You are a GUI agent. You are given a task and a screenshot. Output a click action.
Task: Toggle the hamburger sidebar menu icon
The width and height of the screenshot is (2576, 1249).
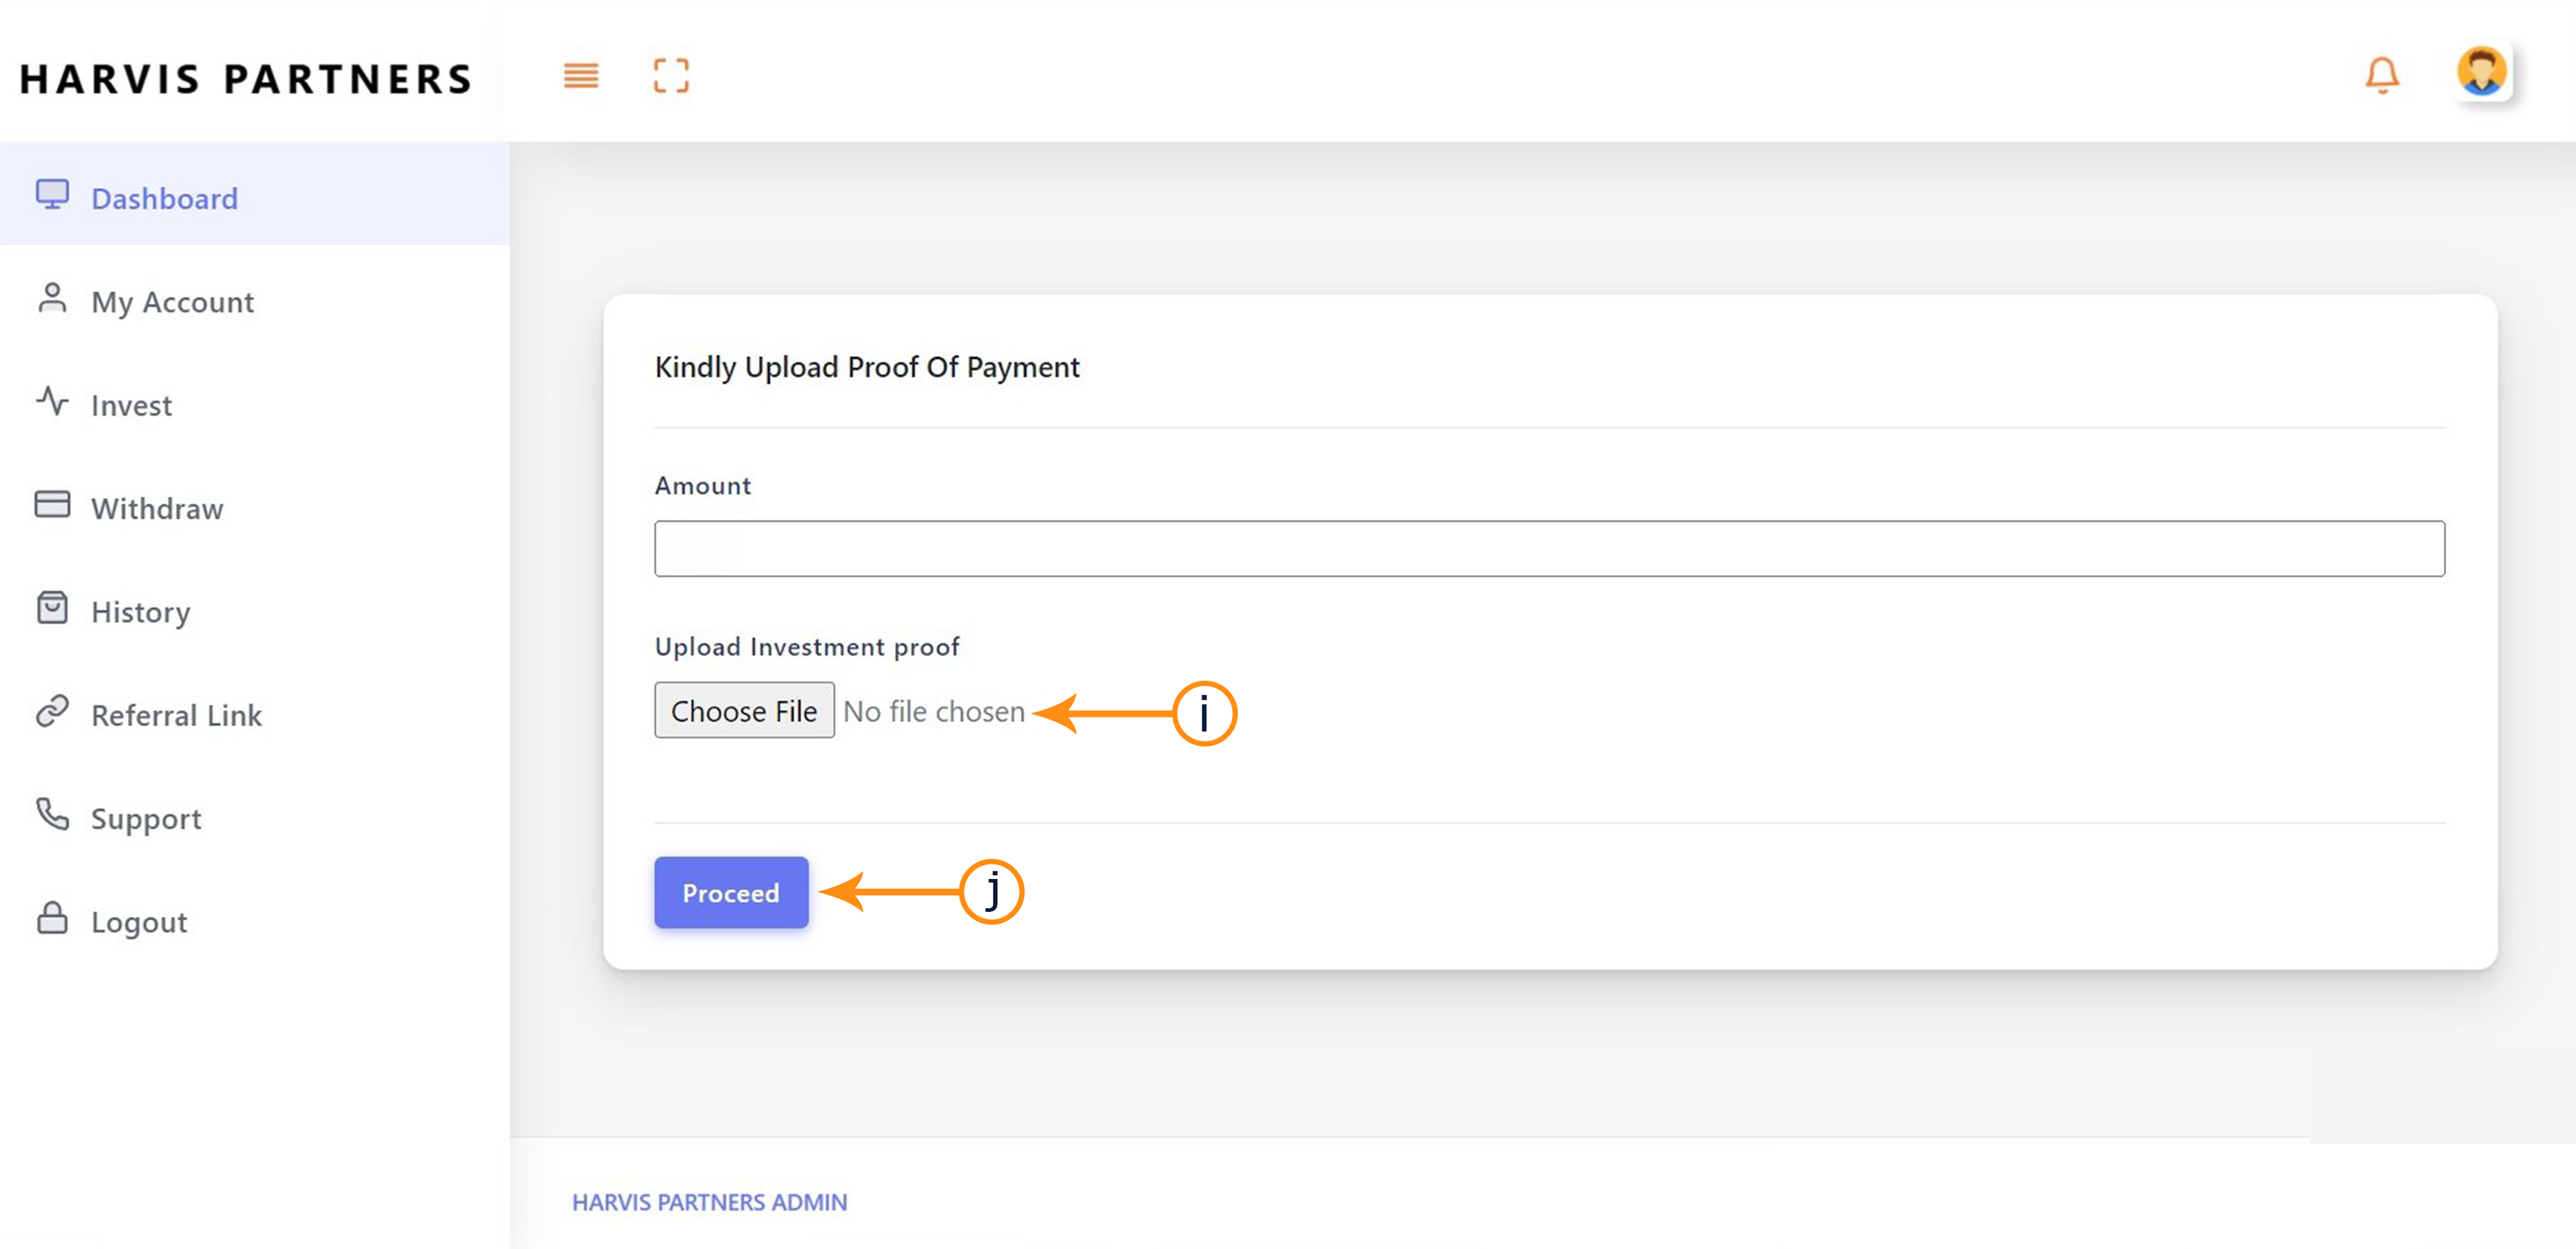[x=580, y=76]
